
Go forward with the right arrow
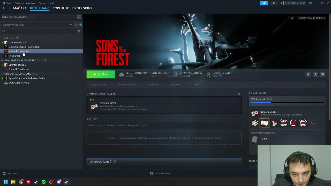[9, 8]
